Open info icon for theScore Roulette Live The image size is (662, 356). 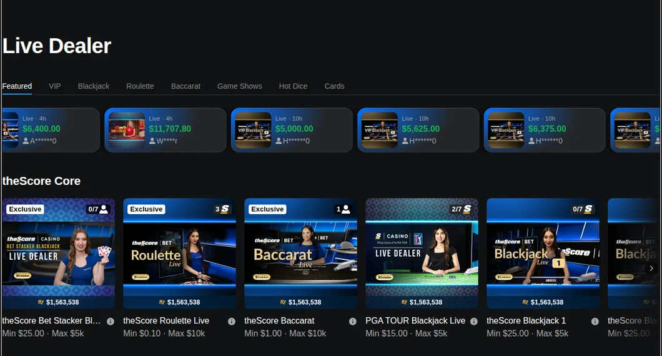coord(231,322)
